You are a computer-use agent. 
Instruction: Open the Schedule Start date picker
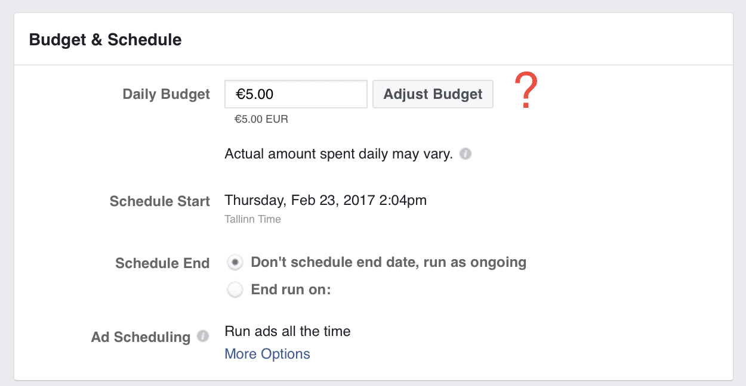click(x=325, y=200)
